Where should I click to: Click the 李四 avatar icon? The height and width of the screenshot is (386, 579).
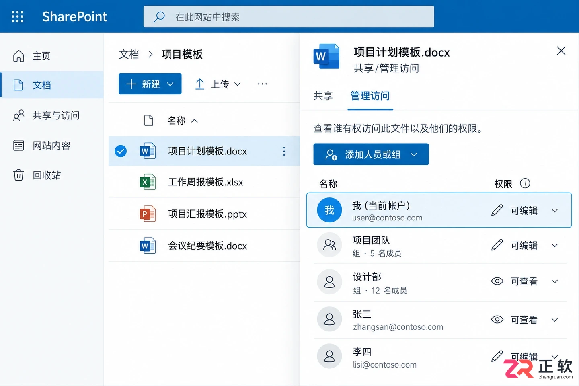tap(329, 356)
